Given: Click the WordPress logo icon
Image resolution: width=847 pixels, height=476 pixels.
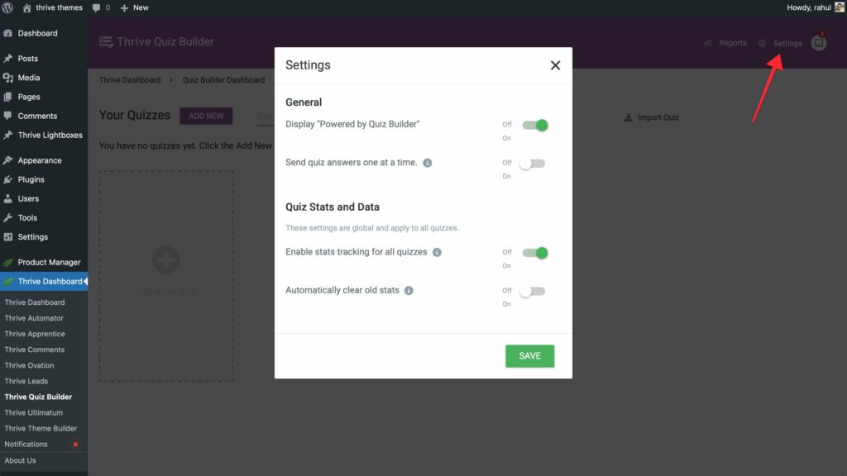Looking at the screenshot, I should 8,7.
